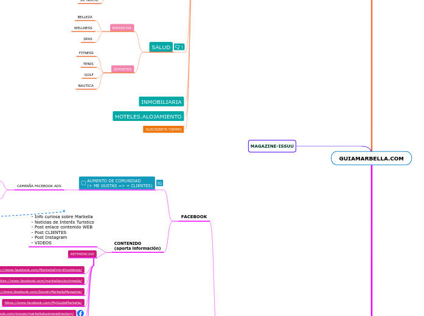This screenshot has height=316, width=424.
Task: Click the IG badge beside AUMENTO DE COMUNIDAD
Action: tap(159, 183)
